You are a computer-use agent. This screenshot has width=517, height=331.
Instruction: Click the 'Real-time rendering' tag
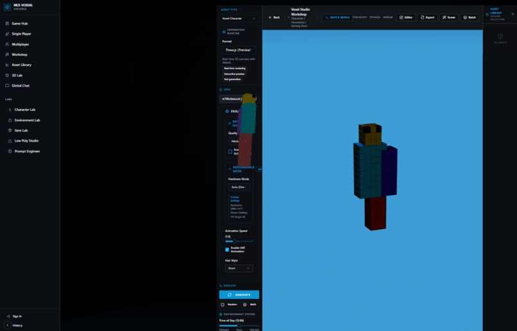tap(235, 68)
